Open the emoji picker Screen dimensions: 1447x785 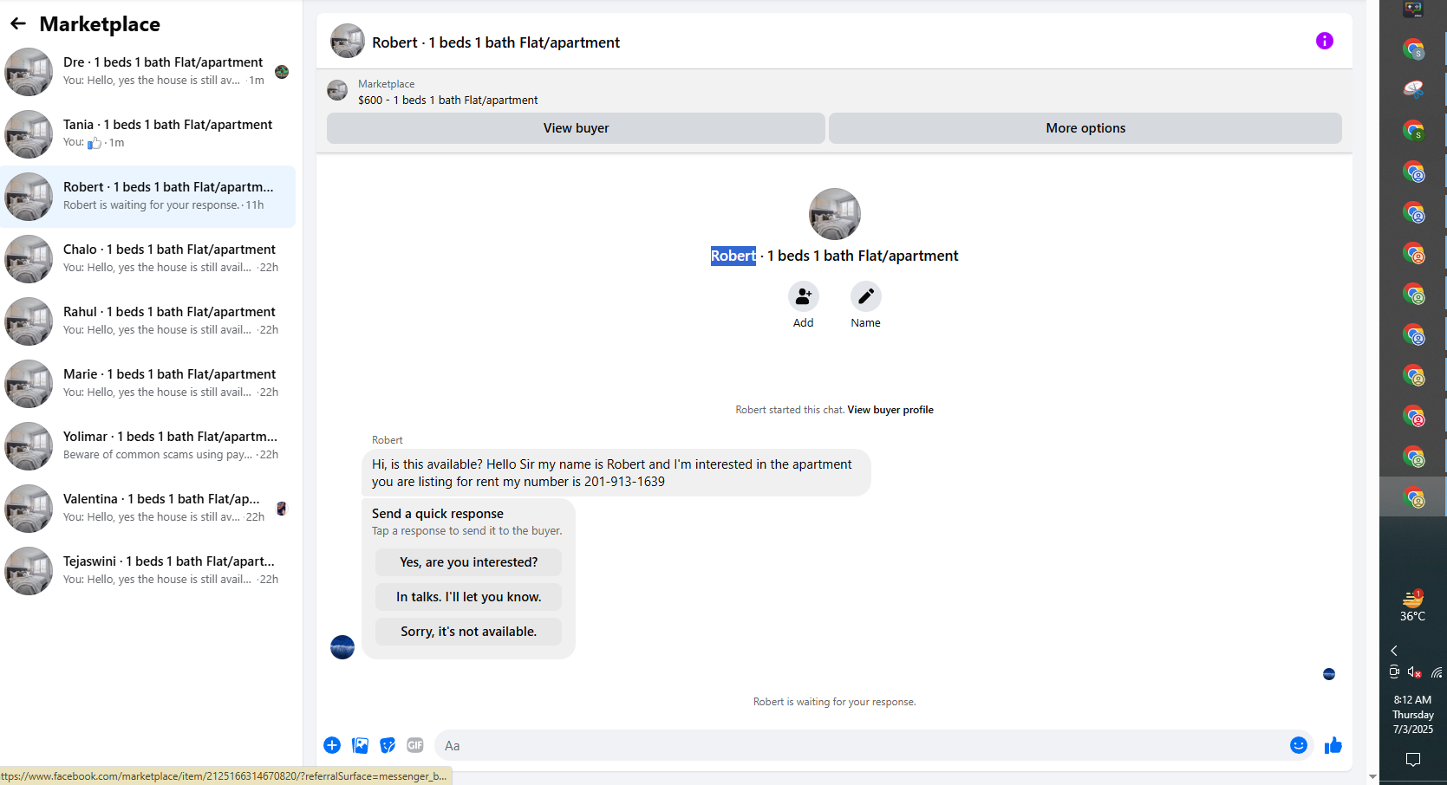(x=1298, y=745)
